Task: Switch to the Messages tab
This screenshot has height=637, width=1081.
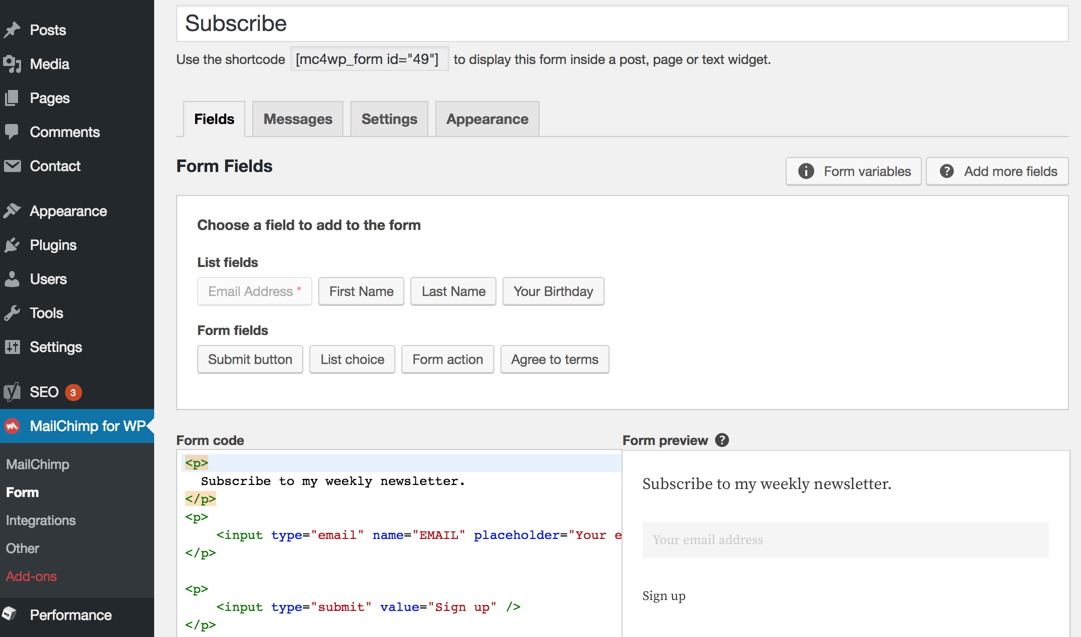Action: click(x=298, y=119)
